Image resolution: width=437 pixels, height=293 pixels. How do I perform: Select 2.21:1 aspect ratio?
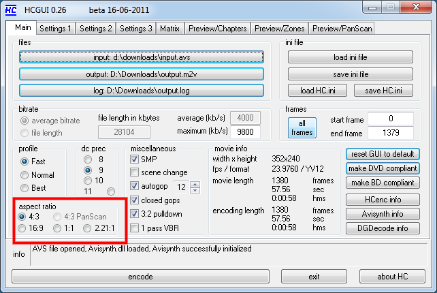pyautogui.click(x=87, y=228)
